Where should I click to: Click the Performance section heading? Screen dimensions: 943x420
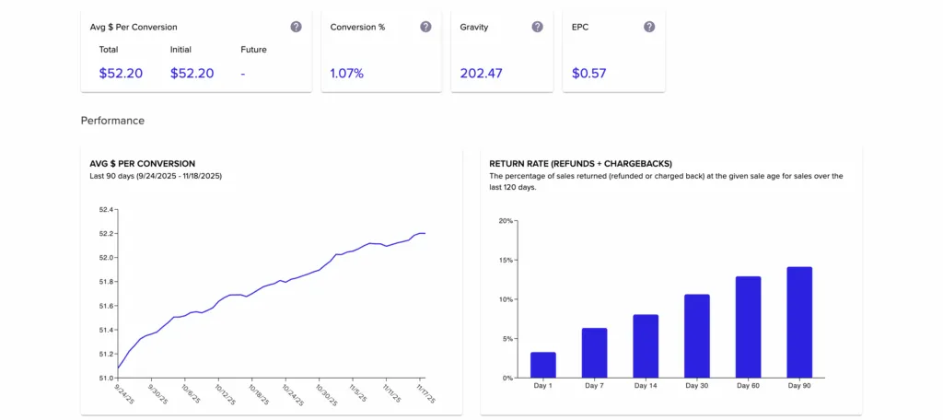(x=112, y=121)
